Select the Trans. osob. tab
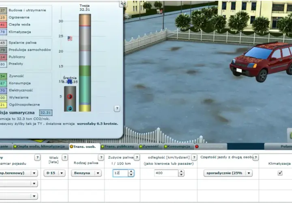Viewport: 292px width, 203px height. [84, 147]
